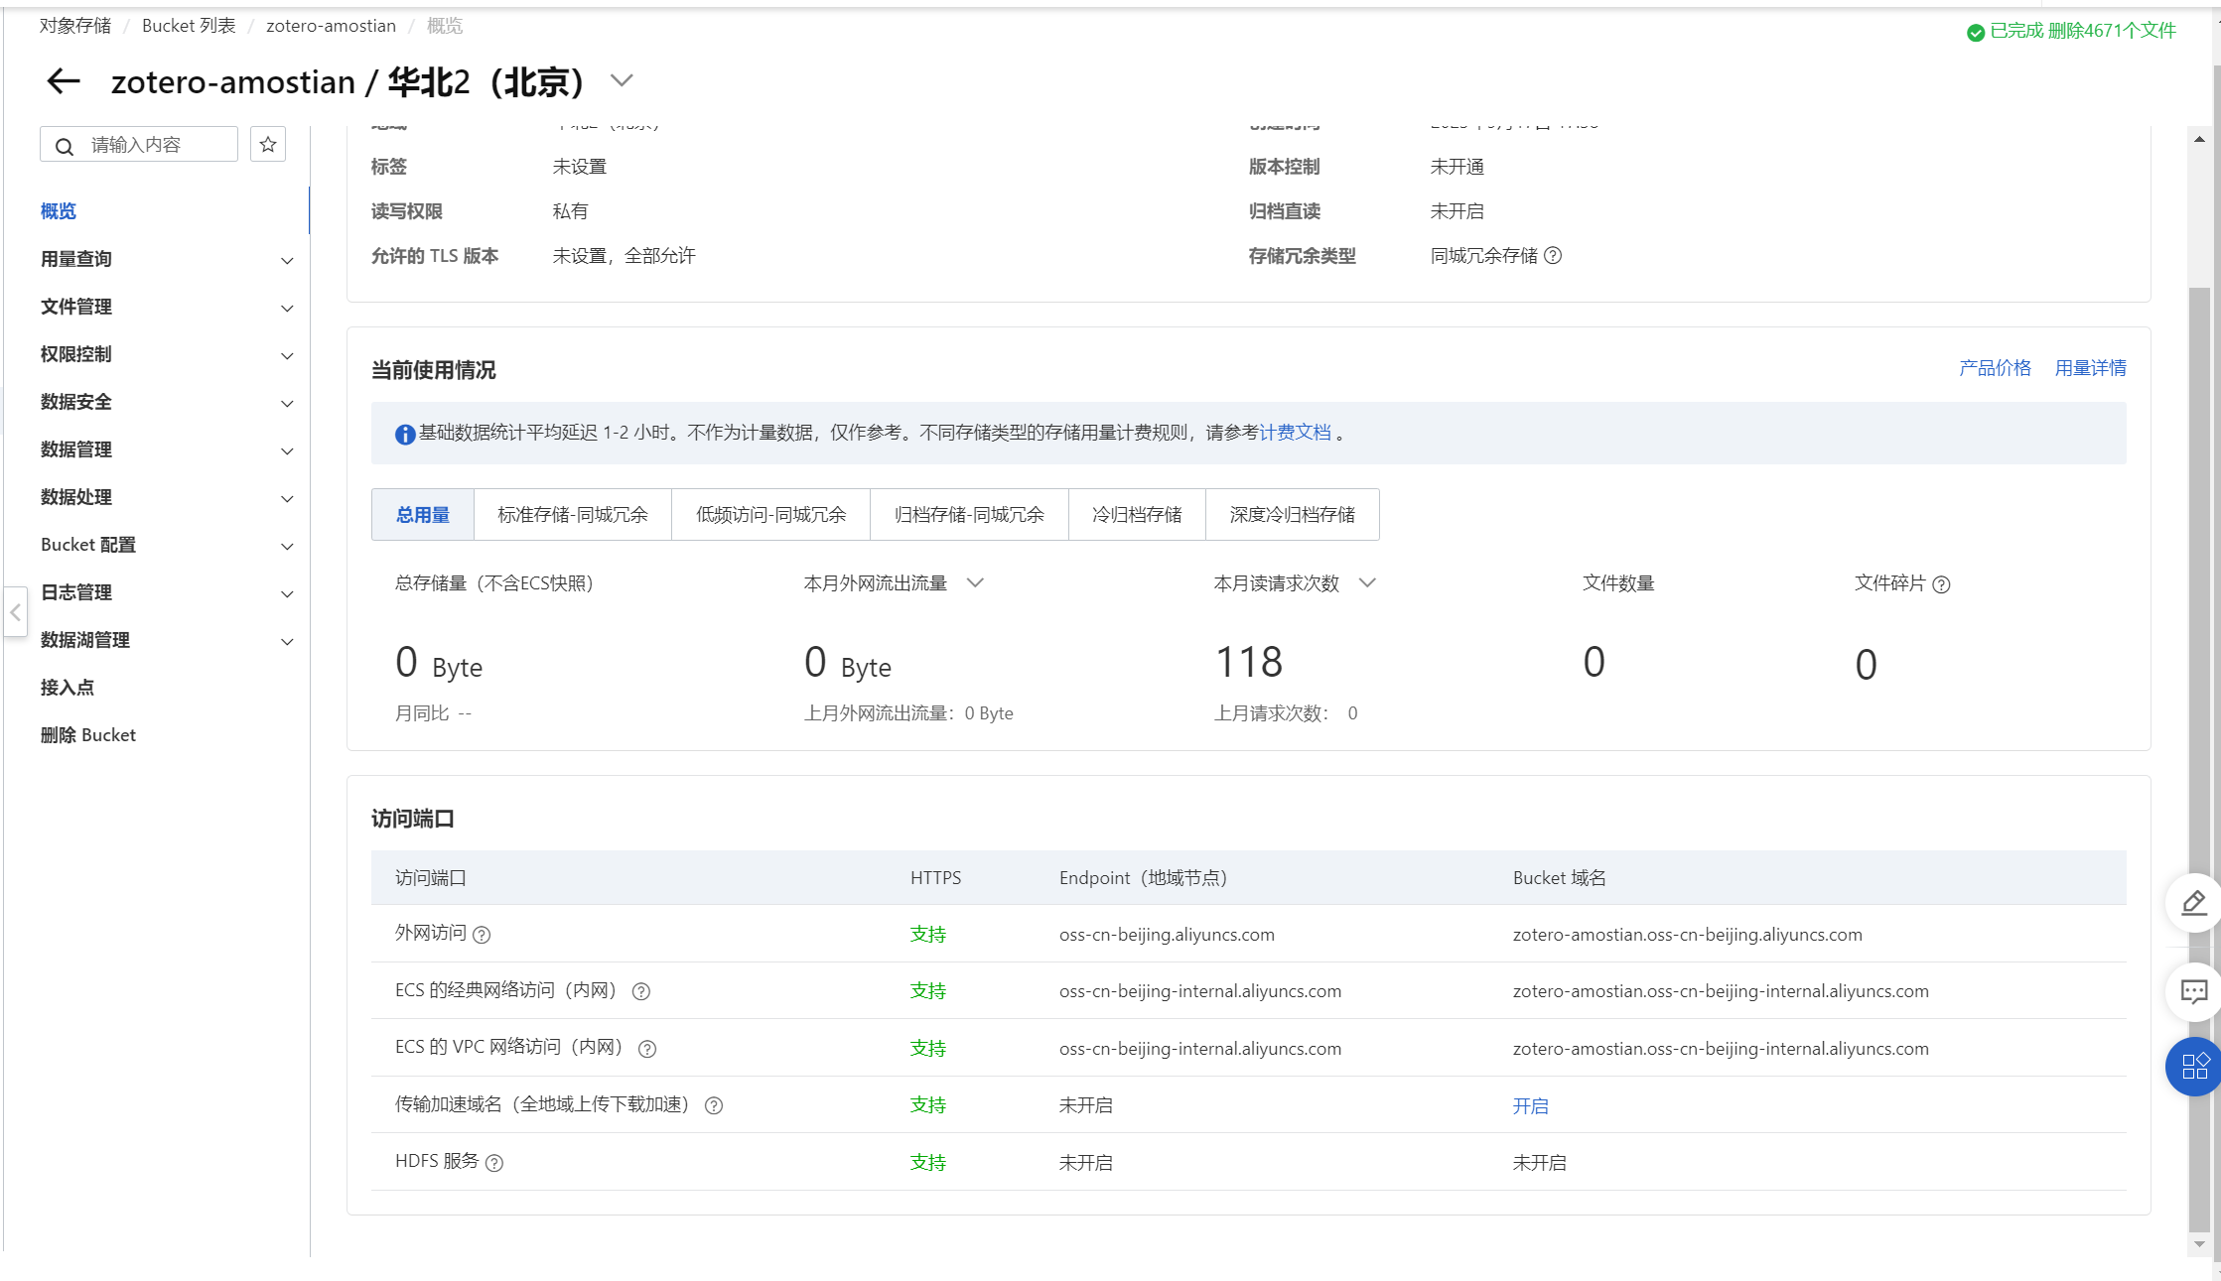
Task: Switch to 冷归档存储 tab
Action: (x=1137, y=514)
